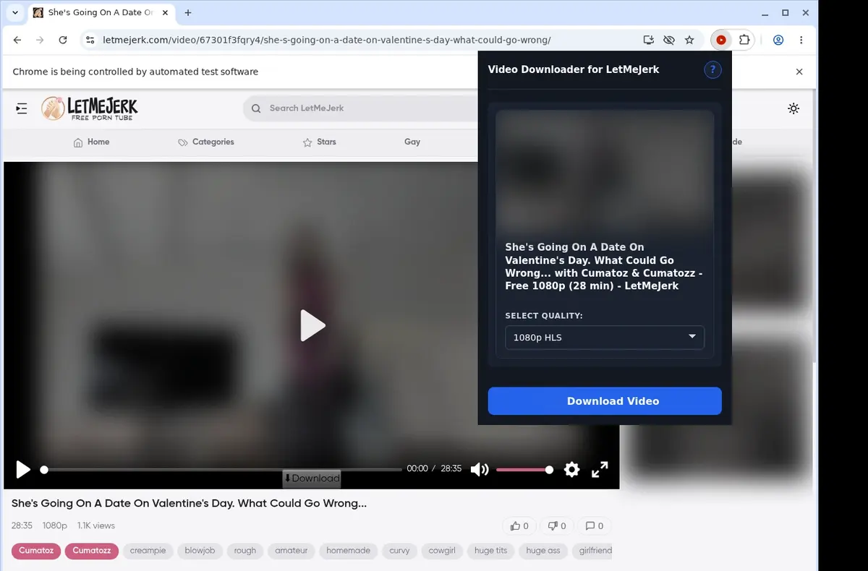This screenshot has height=571, width=868.
Task: Enter fullscreen with the expand icon
Action: 600,469
